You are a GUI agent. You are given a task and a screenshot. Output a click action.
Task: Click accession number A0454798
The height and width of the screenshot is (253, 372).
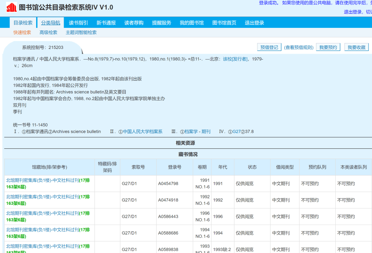[x=168, y=183]
